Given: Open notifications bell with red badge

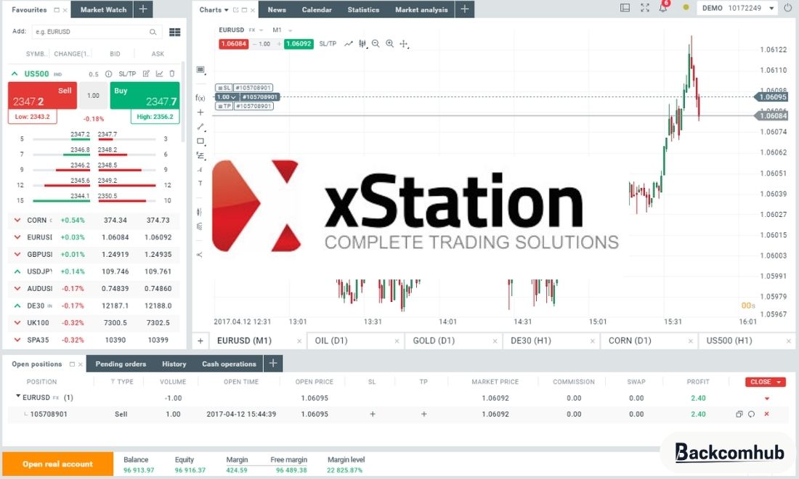Looking at the screenshot, I should [x=663, y=7].
